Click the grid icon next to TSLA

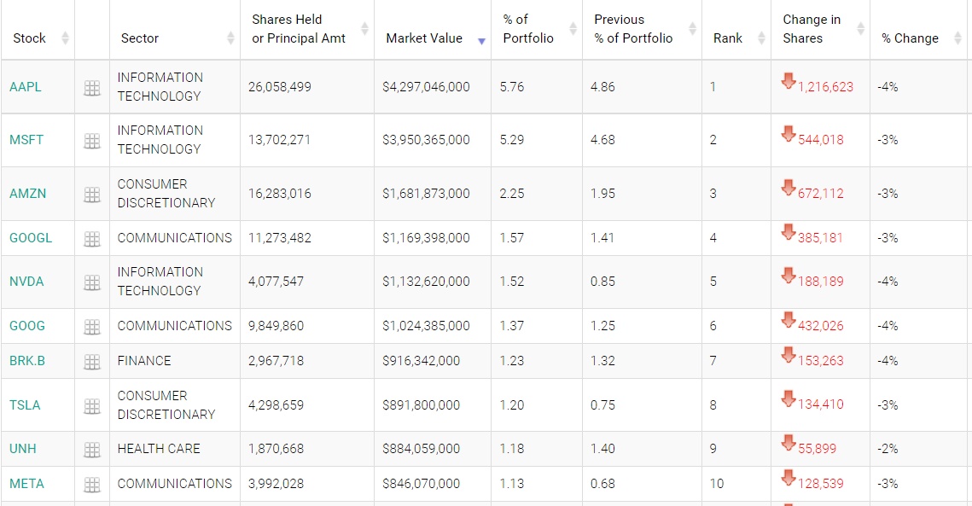point(92,406)
